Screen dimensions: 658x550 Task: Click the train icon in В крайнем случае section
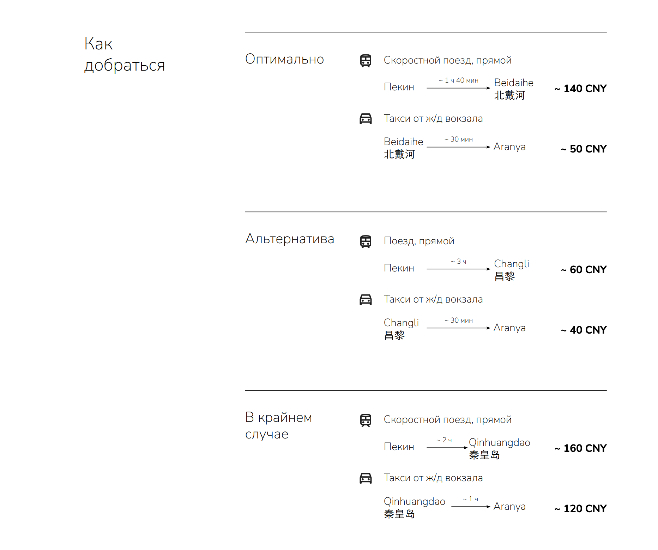click(x=366, y=420)
